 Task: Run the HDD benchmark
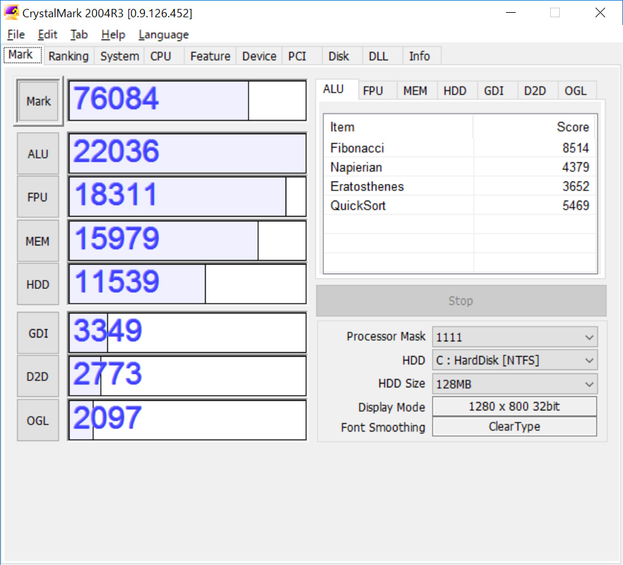tap(38, 284)
